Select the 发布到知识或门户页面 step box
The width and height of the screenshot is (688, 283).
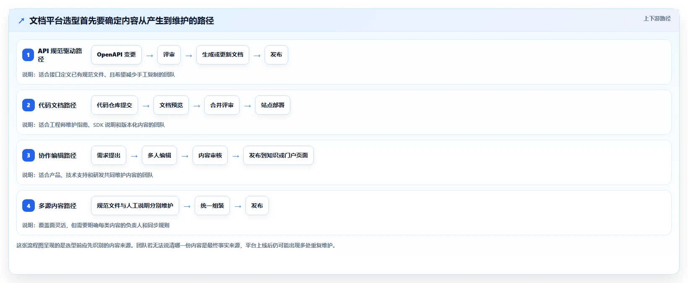click(279, 155)
